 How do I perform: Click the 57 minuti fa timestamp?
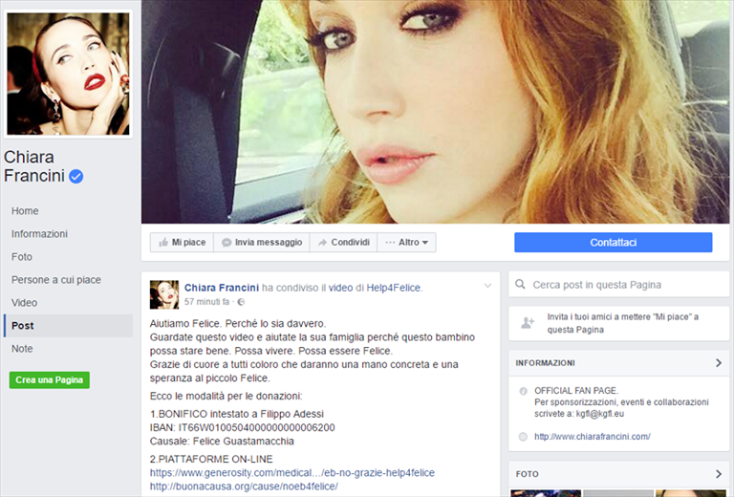click(x=206, y=302)
